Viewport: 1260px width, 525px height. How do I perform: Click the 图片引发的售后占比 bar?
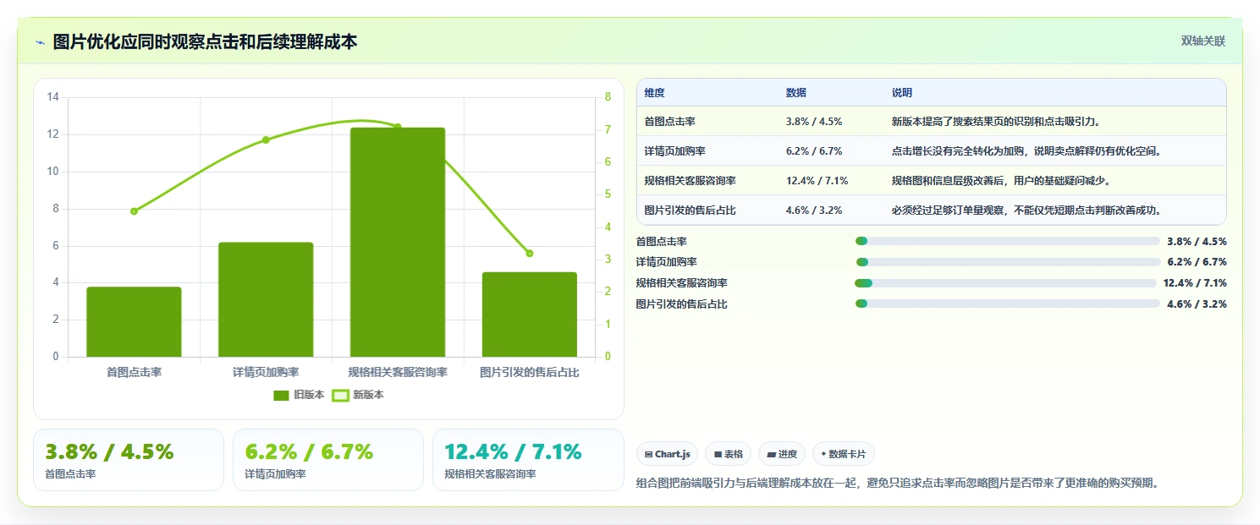tap(530, 314)
